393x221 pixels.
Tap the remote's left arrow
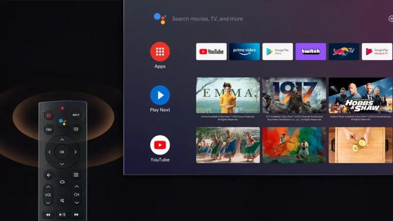coord(49,152)
